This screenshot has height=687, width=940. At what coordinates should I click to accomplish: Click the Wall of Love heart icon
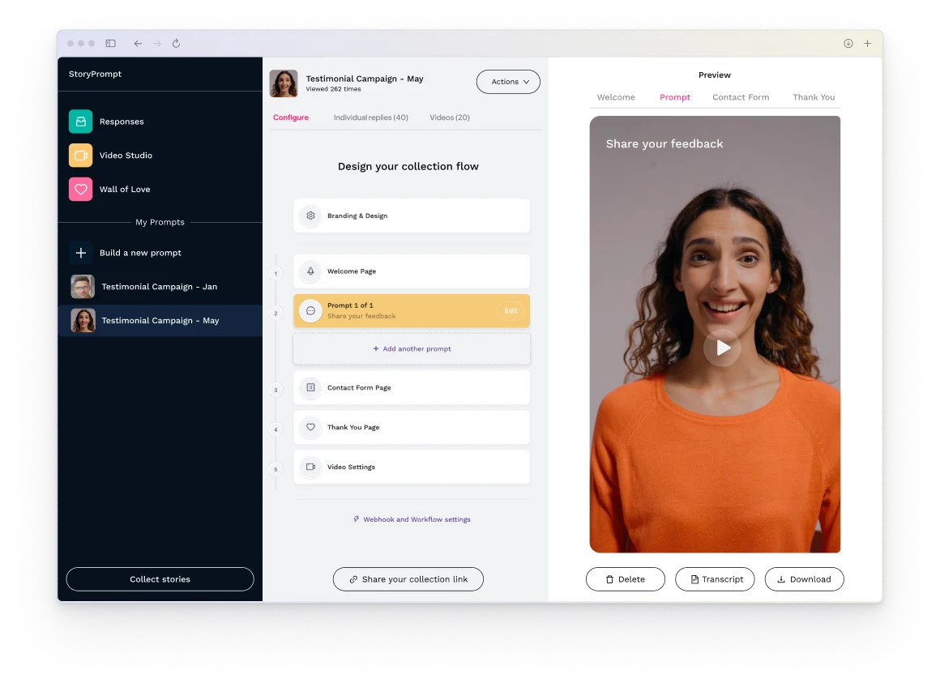coord(81,190)
